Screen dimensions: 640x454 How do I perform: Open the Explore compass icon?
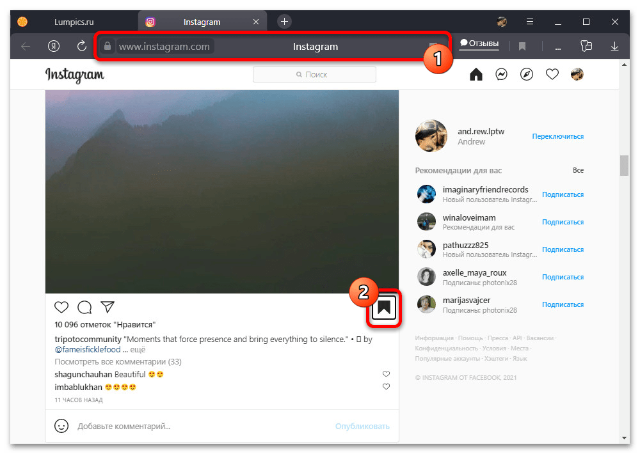(x=527, y=75)
